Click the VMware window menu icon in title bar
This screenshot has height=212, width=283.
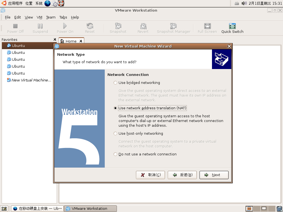click(3, 10)
